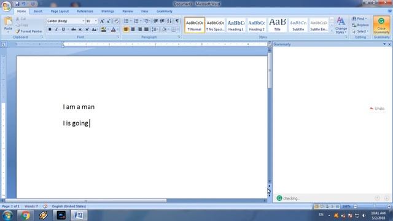393x221 pixels.
Task: Toggle Align Text Left
Action: [x=126, y=29]
